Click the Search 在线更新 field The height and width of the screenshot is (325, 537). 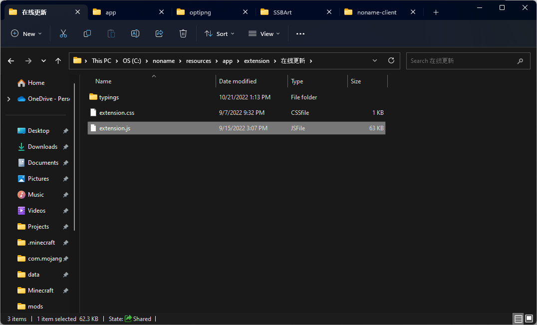pyautogui.click(x=462, y=61)
